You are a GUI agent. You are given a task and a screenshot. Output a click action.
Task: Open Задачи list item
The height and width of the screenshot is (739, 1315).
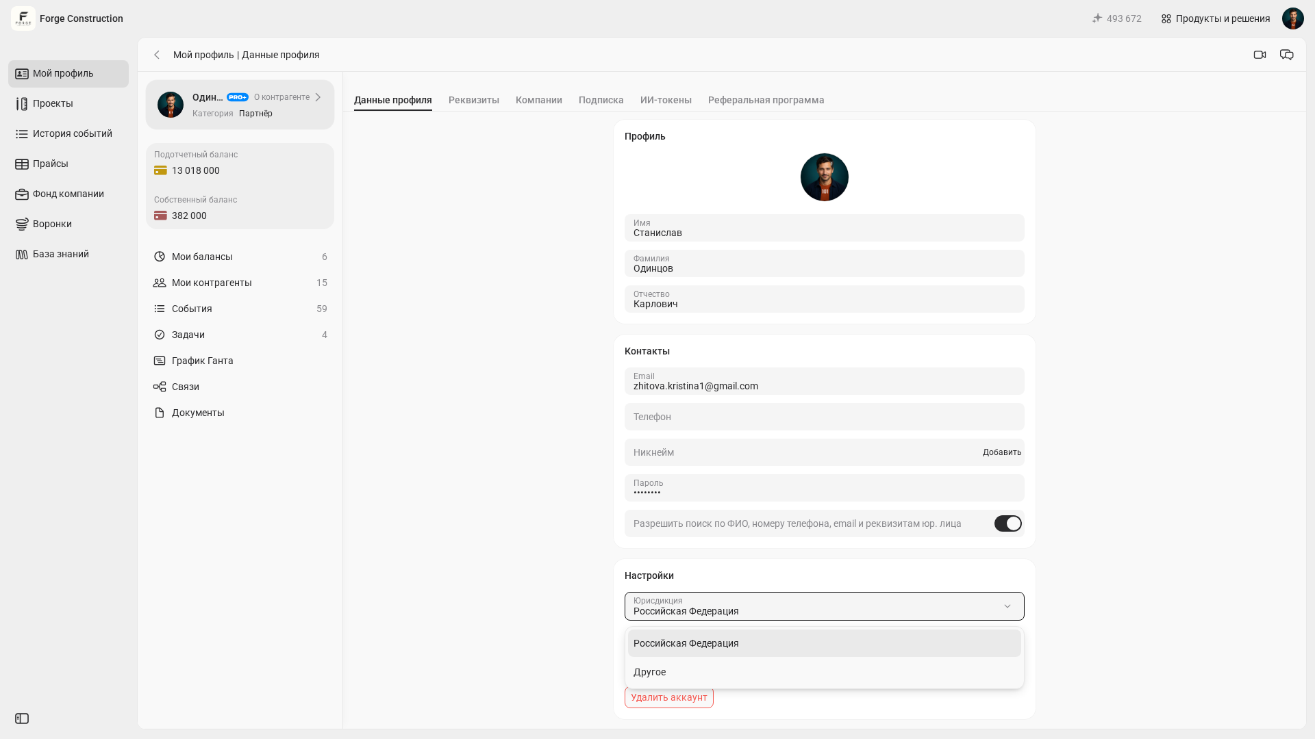(240, 335)
